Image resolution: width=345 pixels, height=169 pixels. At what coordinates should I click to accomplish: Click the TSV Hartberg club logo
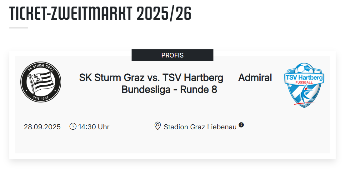304,85
